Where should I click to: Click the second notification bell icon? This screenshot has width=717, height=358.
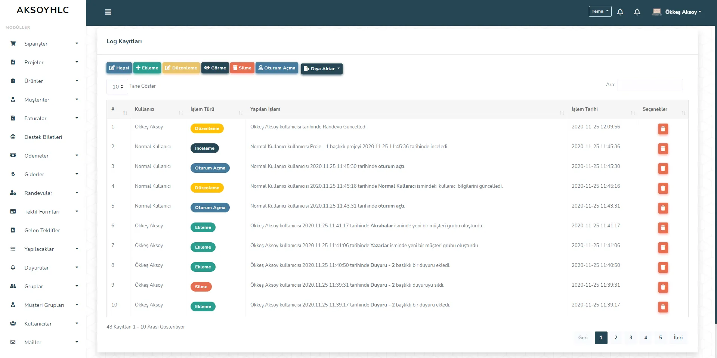point(637,12)
